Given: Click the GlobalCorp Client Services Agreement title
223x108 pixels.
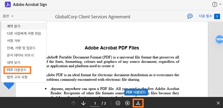Looking at the screenshot, I should coord(93,17).
